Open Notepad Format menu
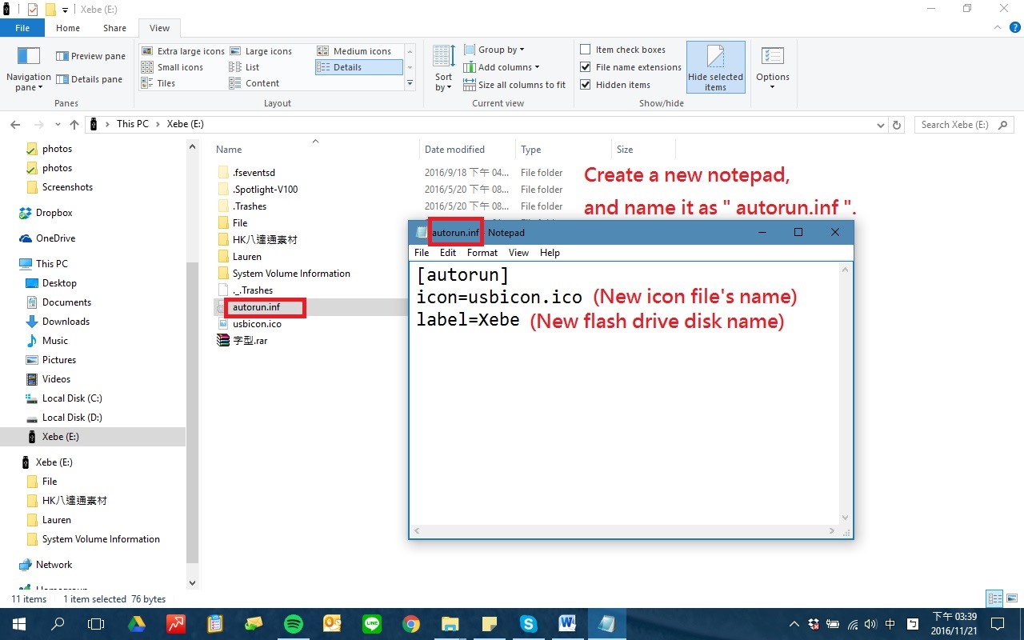 point(482,253)
